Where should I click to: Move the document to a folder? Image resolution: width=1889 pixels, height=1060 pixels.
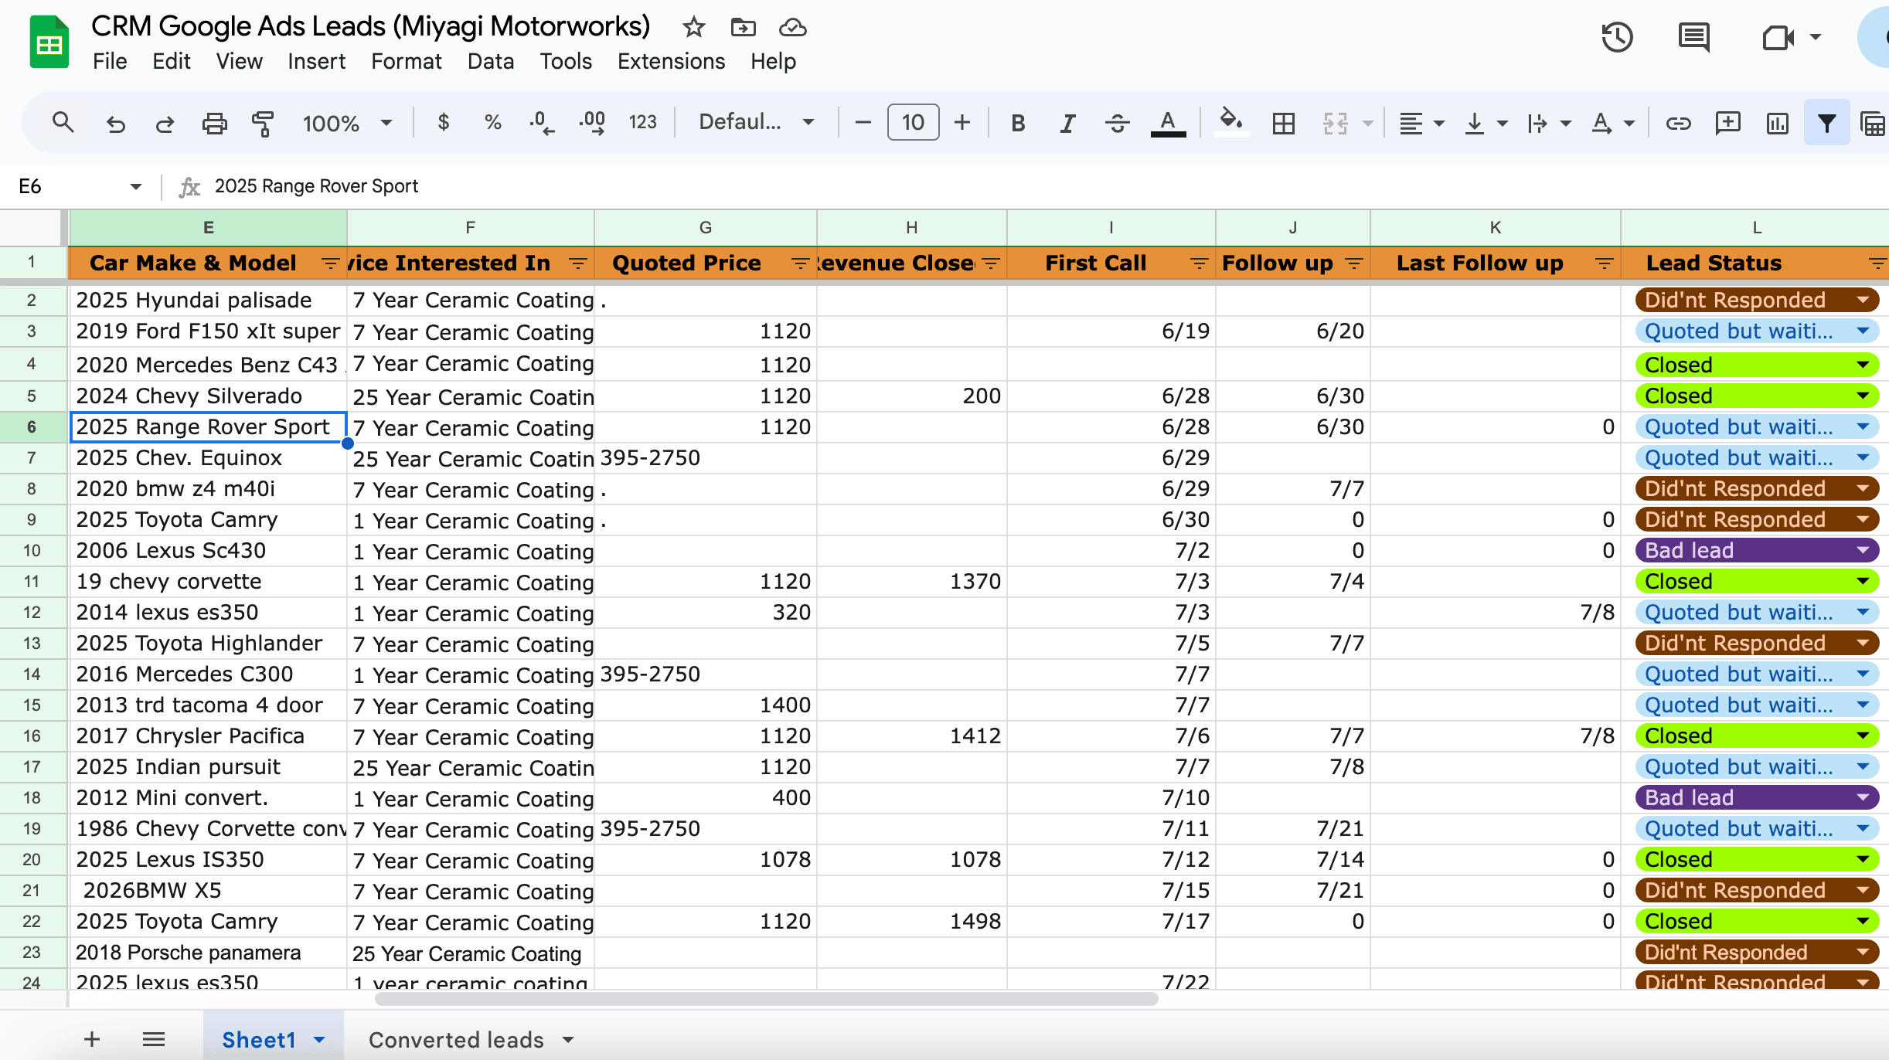743,28
